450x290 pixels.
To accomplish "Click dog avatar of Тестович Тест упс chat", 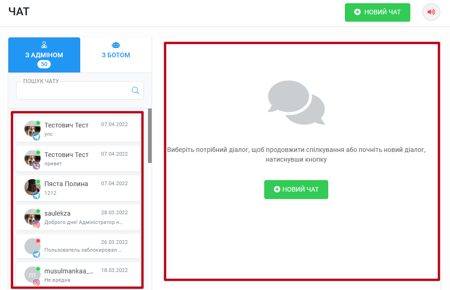I will 32,128.
